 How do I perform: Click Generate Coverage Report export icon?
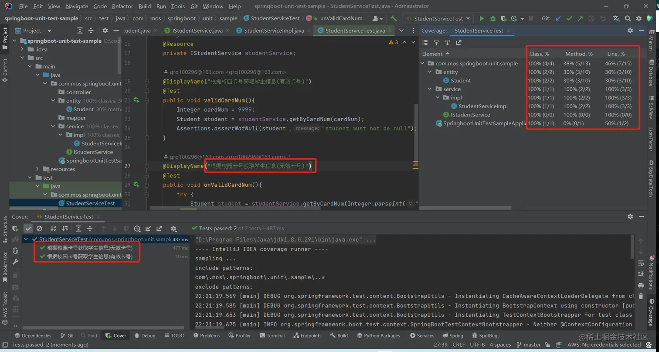tap(459, 42)
